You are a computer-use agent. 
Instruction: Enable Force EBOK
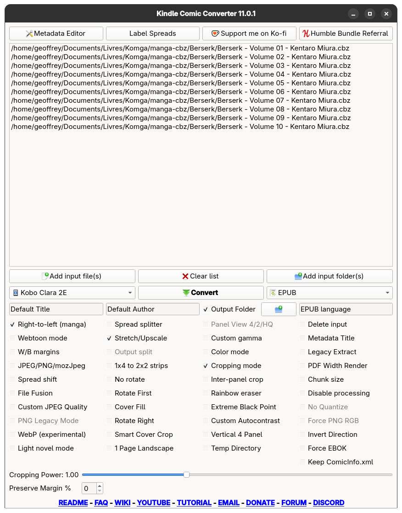302,448
